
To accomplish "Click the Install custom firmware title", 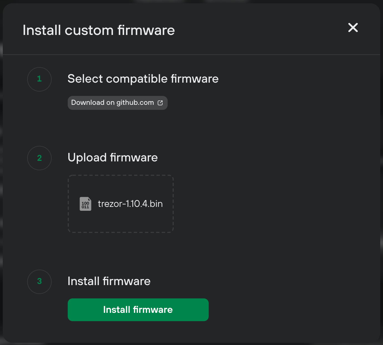I will (x=99, y=30).
